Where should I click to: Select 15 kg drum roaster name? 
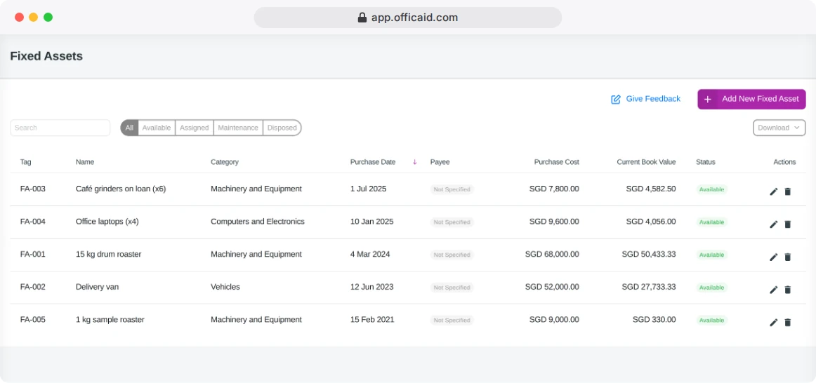[x=108, y=254]
